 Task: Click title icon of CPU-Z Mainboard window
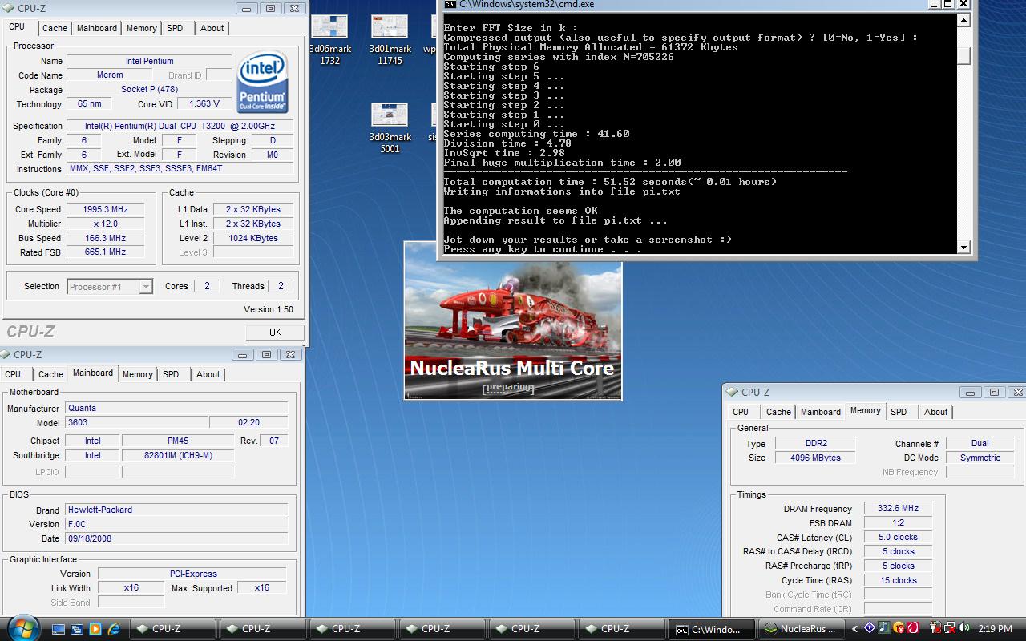[x=6, y=354]
